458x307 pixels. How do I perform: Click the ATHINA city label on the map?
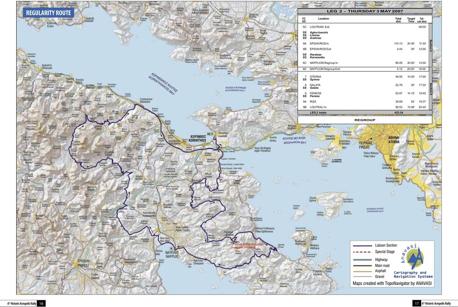pos(394,142)
